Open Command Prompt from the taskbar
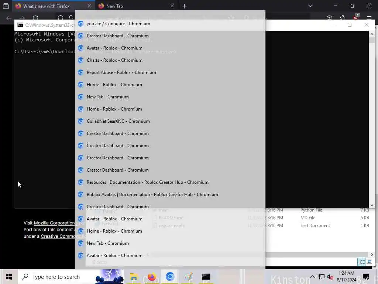This screenshot has height=284, width=378. click(206, 277)
